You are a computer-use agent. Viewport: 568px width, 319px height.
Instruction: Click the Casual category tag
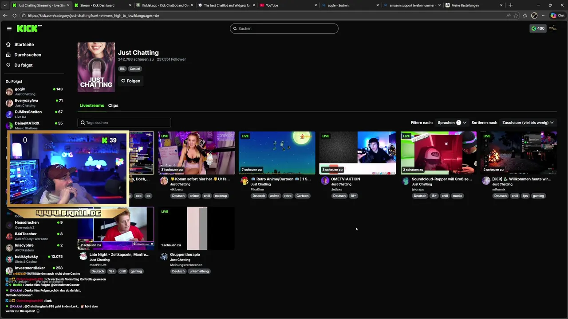[x=135, y=69]
